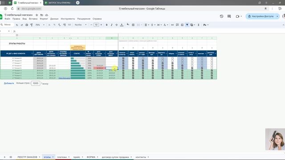Redo the last undone action
The width and height of the screenshot is (285, 160).
point(22,25)
